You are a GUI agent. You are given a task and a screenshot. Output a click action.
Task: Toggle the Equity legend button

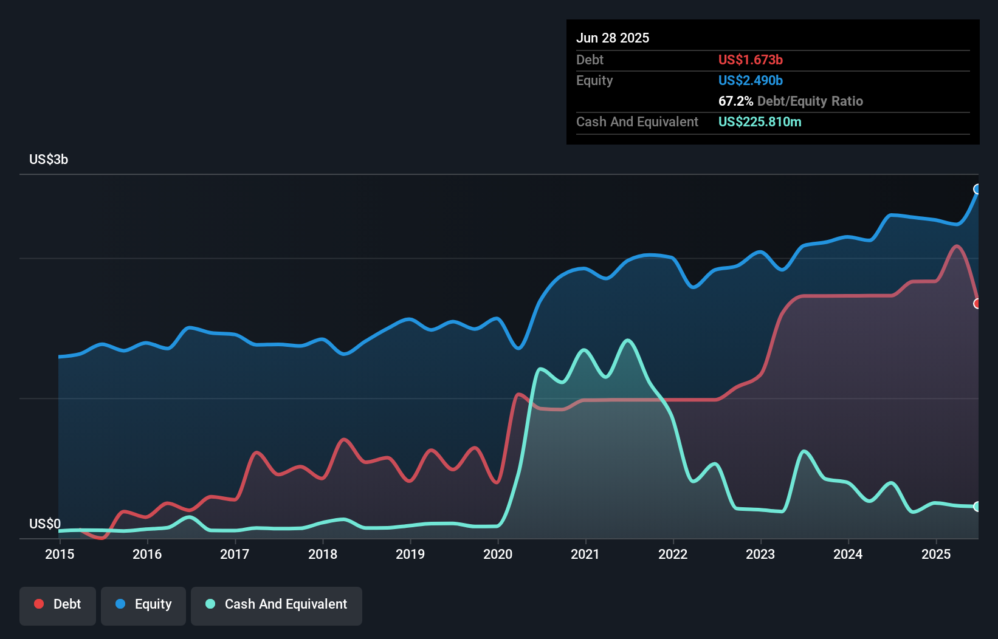(143, 605)
